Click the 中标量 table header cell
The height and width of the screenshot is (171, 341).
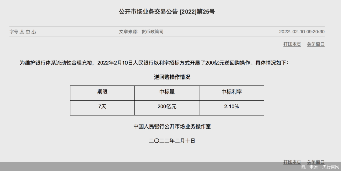[x=167, y=93]
